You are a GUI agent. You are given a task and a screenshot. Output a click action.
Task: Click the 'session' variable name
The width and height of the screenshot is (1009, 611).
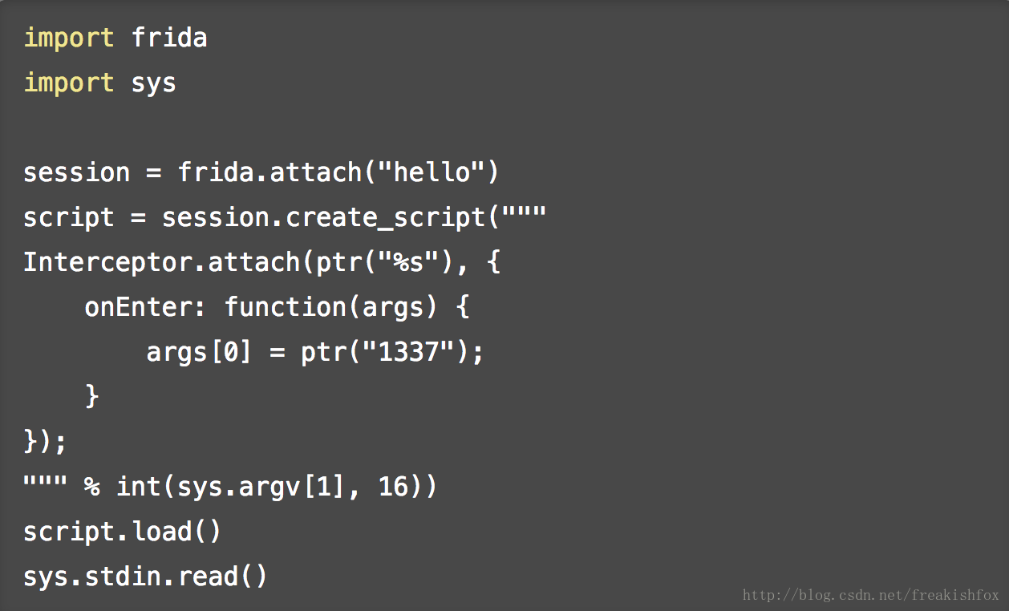tap(76, 172)
